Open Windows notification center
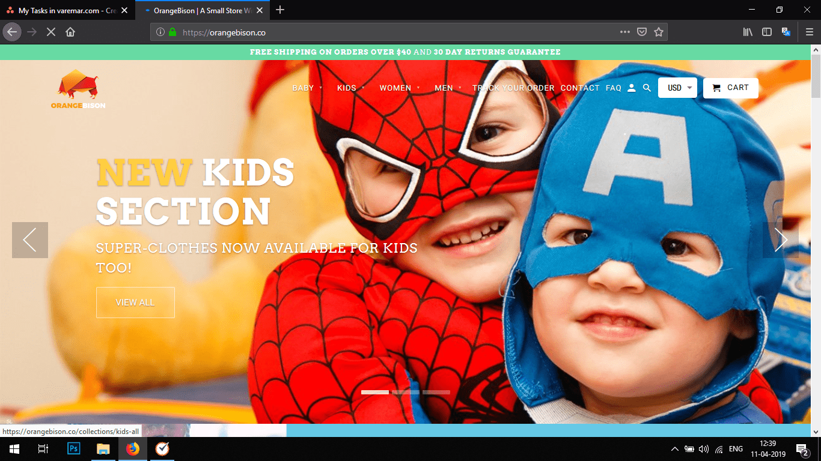821x461 pixels. point(802,449)
